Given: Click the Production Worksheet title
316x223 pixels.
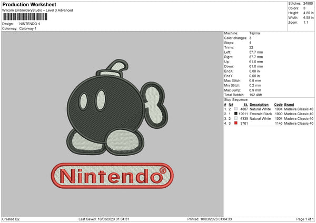Looking at the screenshot, I should coord(29,4).
